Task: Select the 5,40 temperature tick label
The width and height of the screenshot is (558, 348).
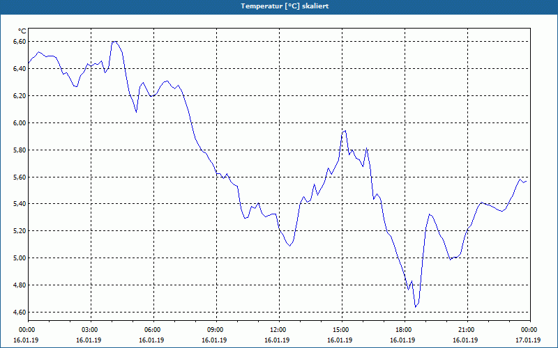Action: tap(20, 204)
